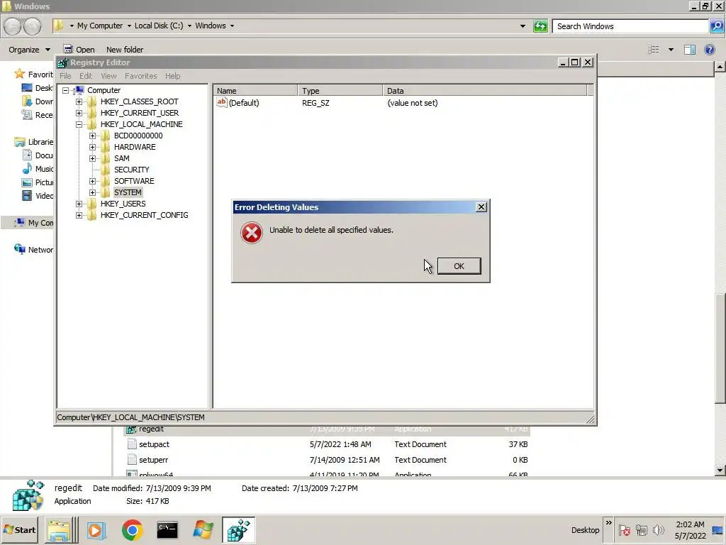Select HKEY_USERS in tree
The width and height of the screenshot is (726, 545).
(x=123, y=204)
